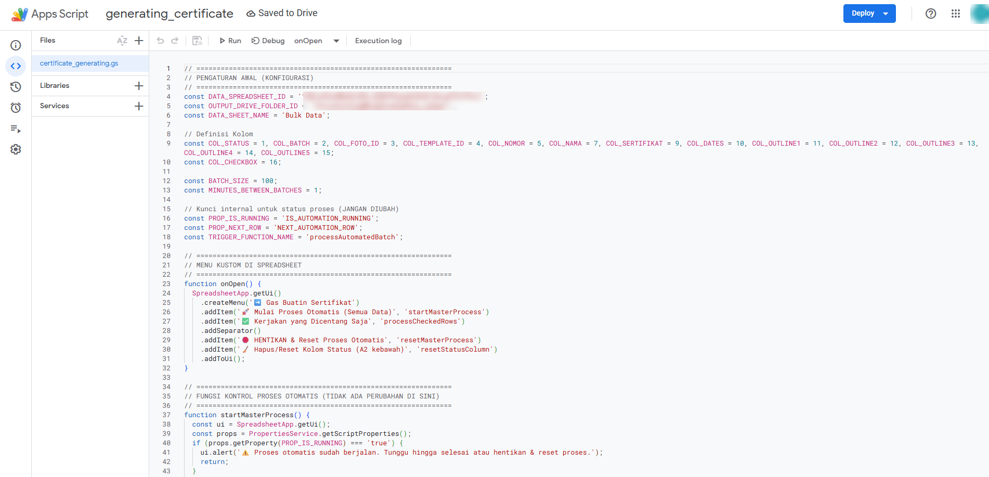The height and width of the screenshot is (477, 989).
Task: Open the Overview info icon in sidebar
Action: [x=16, y=45]
